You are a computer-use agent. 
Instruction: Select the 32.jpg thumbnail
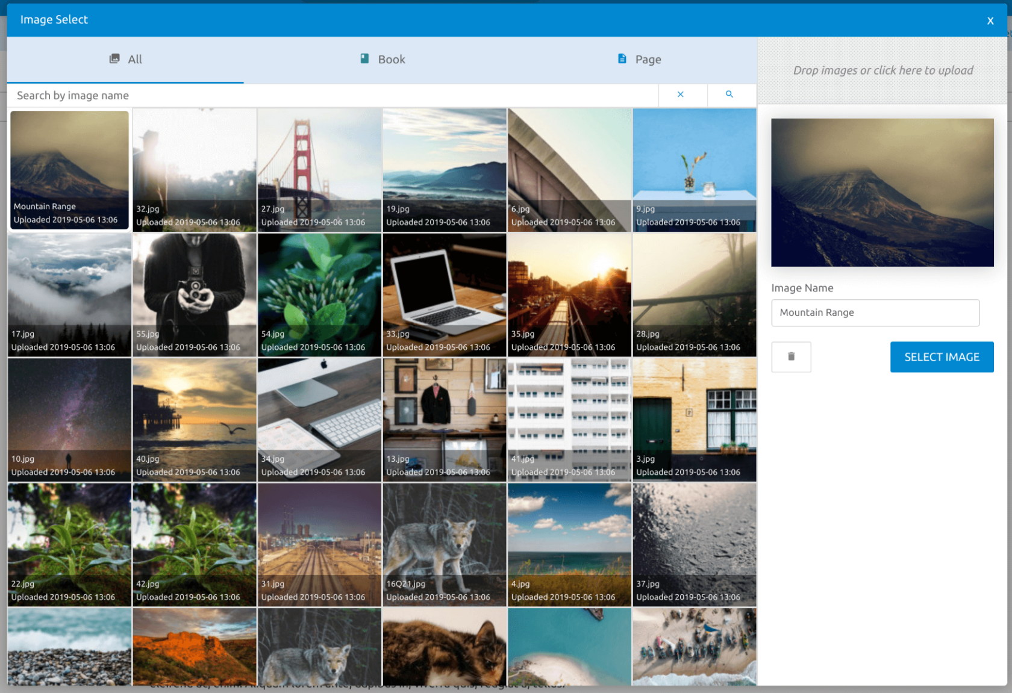[x=195, y=170]
